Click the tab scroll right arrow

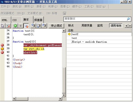[130, 26]
